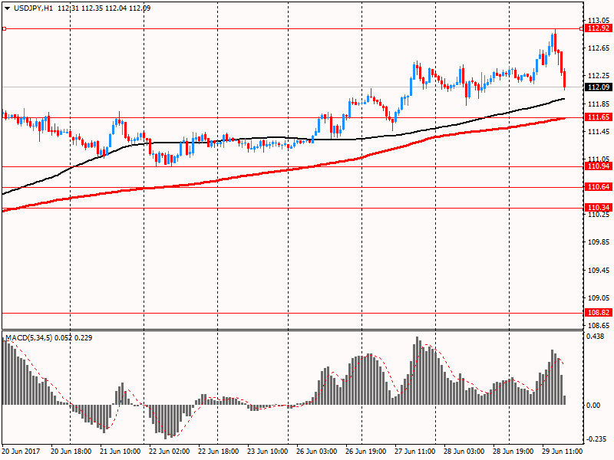This screenshot has width=614, height=460.
Task: Click the current price label 112.09
Action: coord(599,87)
